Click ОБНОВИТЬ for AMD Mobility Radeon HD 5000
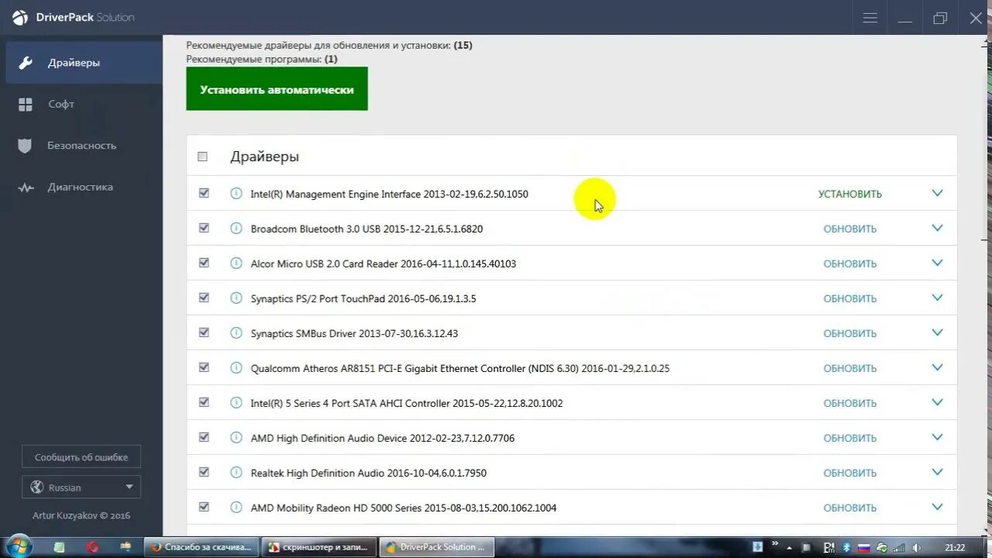Screen dimensions: 992x558 coord(850,508)
